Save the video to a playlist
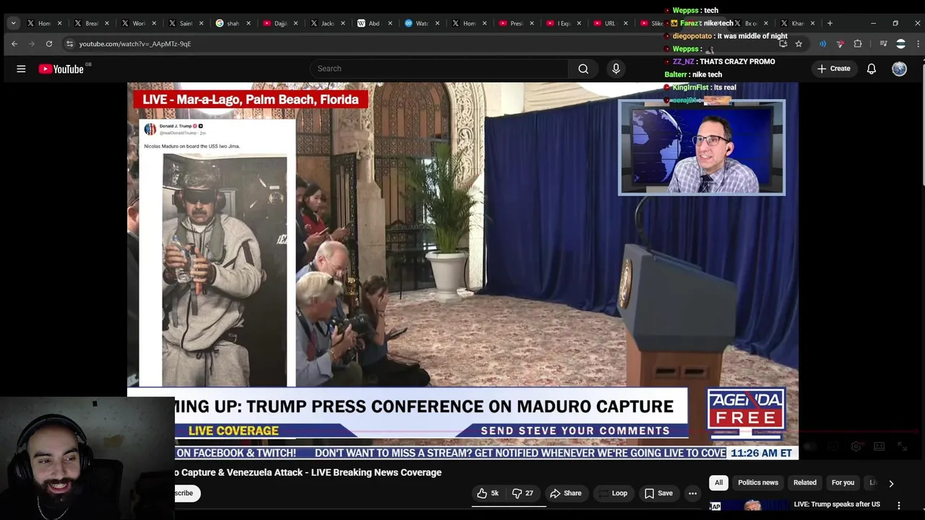Viewport: 925px width, 520px height. (x=658, y=493)
